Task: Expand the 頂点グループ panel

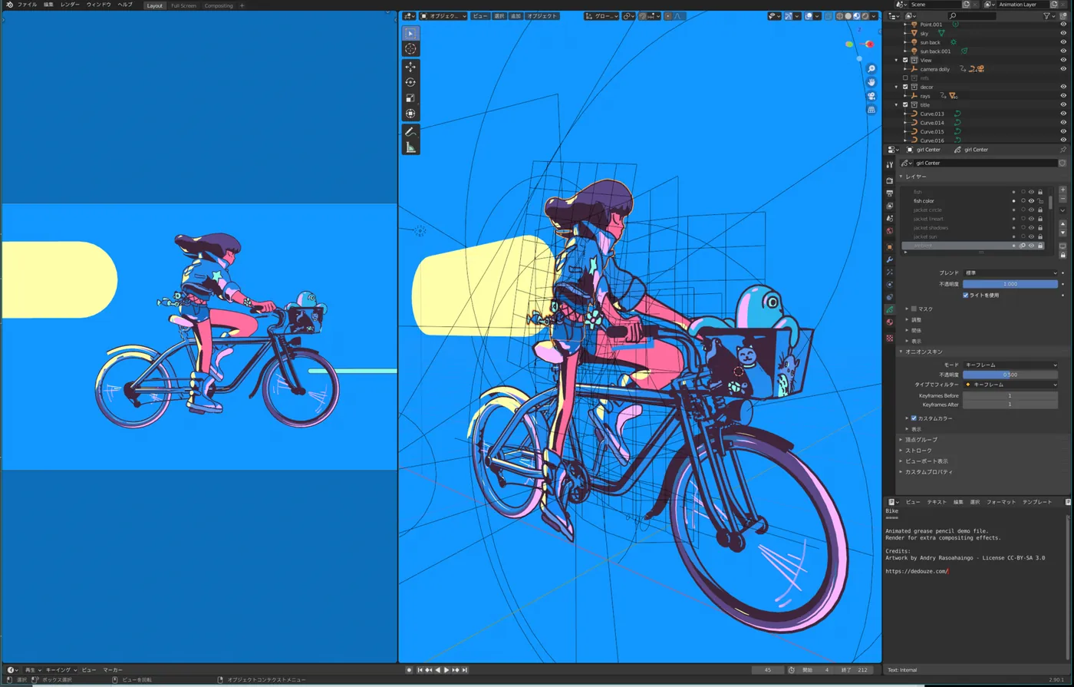Action: coord(920,440)
